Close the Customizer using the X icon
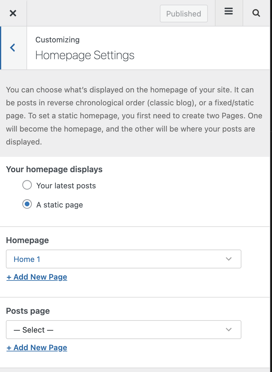The image size is (272, 372). point(13,13)
